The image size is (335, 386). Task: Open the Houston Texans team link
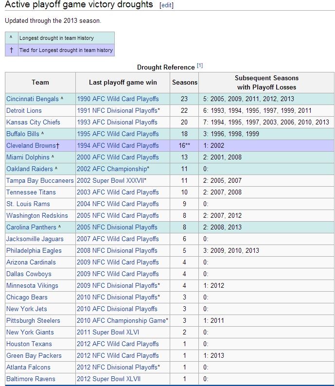coord(29,344)
